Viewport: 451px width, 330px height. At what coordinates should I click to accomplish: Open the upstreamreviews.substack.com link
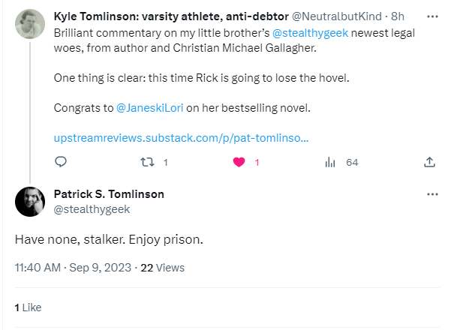(x=182, y=138)
